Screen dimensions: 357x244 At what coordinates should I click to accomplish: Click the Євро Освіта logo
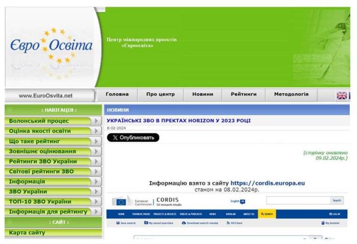point(51,47)
